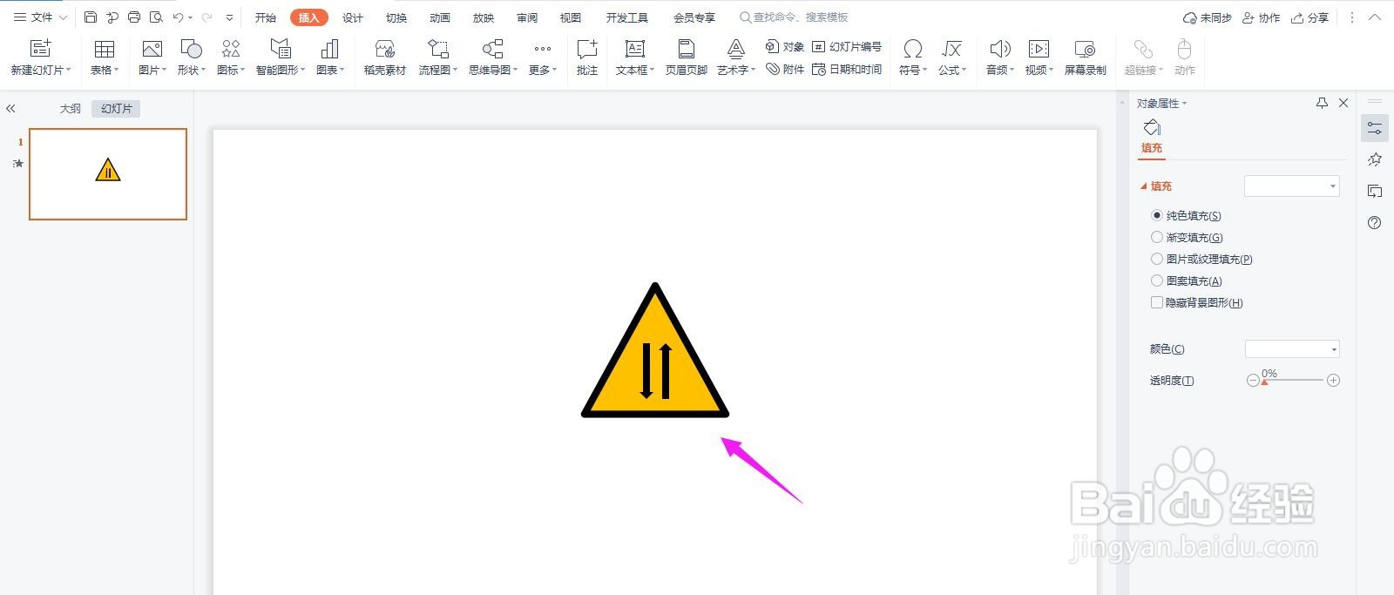Screen dimensions: 1394x595
Task: Click the Share (分享) button
Action: (x=1309, y=17)
